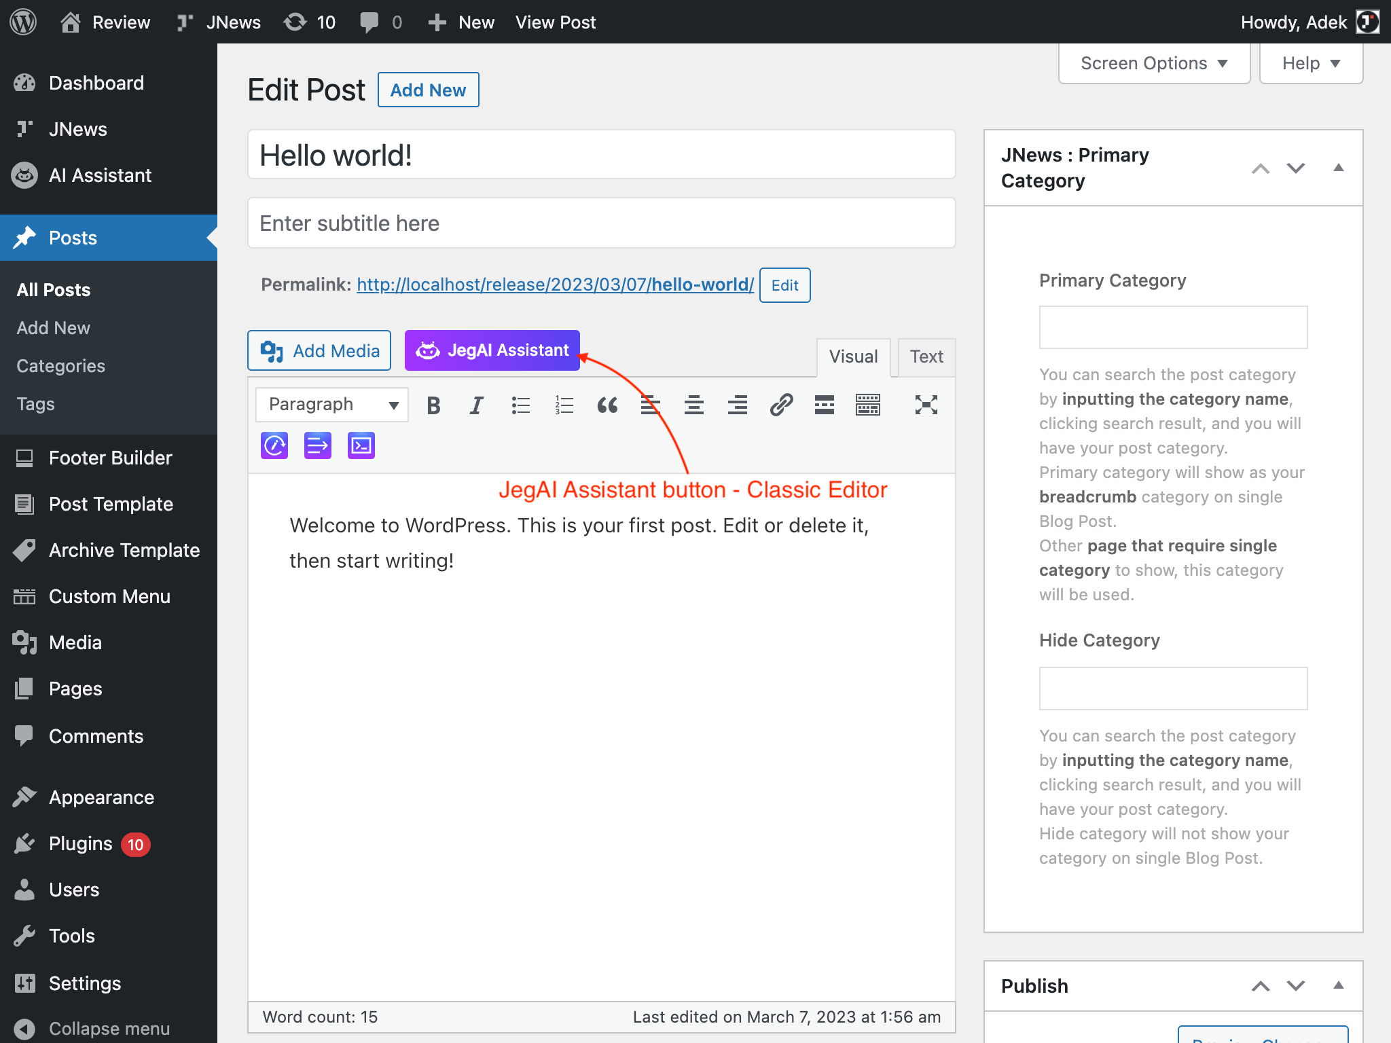
Task: Click the insert link icon
Action: [x=781, y=405]
